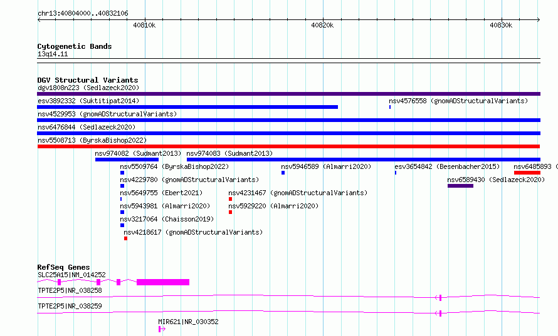Viewport: 558px width, 336px height.
Task: Open the TPTE2P5|NR_038259 gene label
Action: (70, 306)
